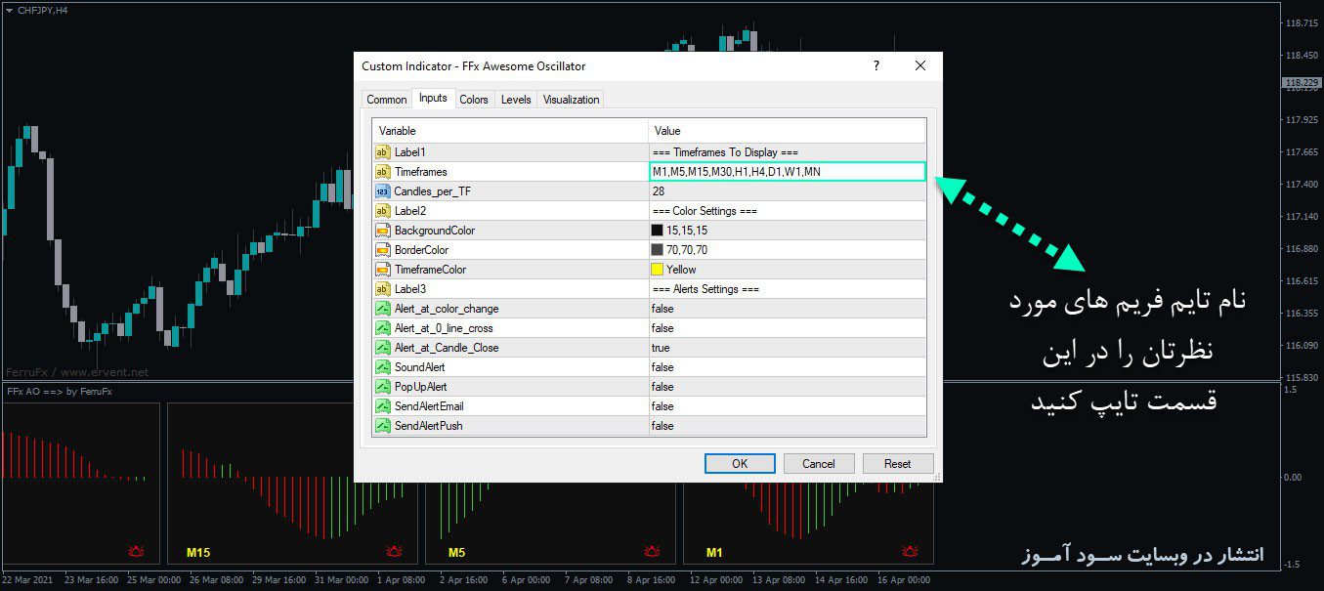Toggle the SendAlertEmail false value

click(787, 406)
